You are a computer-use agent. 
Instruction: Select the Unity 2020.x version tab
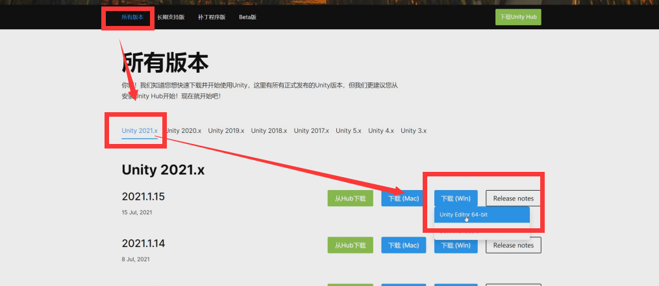pos(184,130)
